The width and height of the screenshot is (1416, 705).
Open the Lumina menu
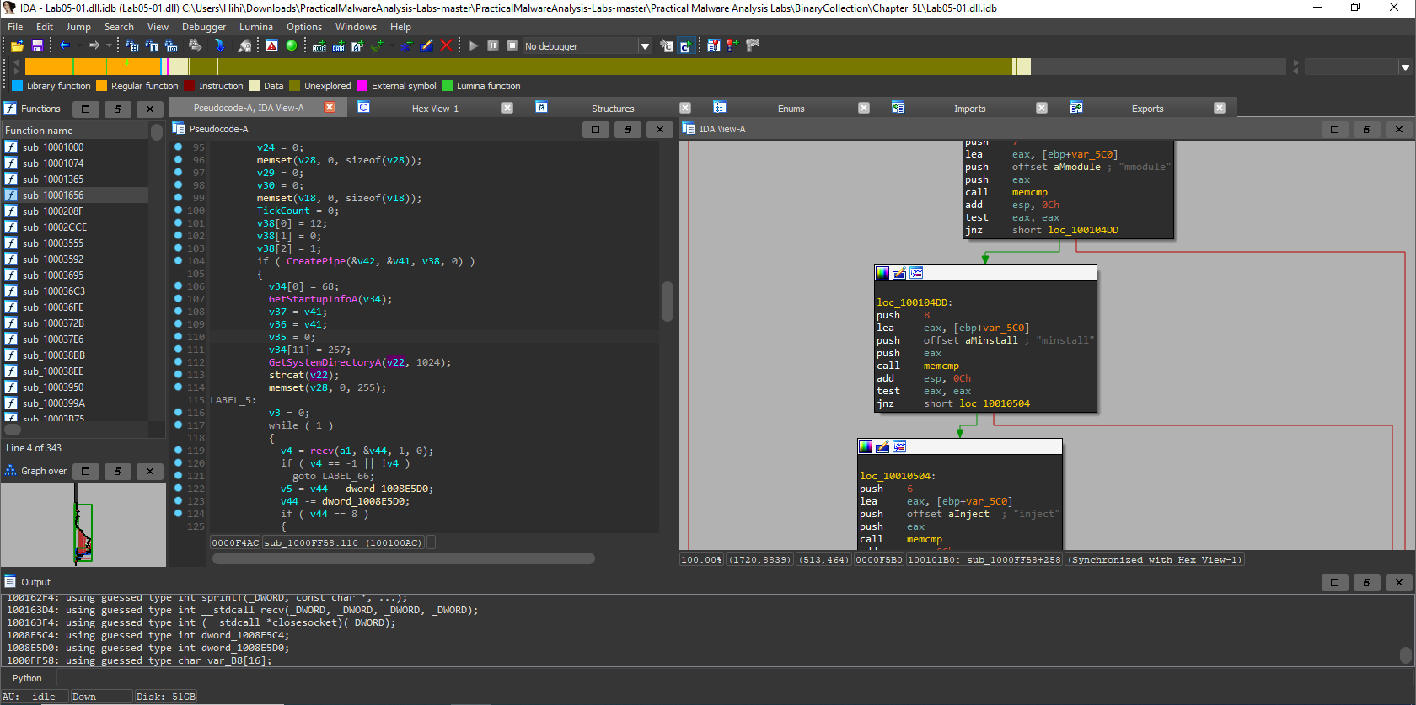tap(255, 27)
